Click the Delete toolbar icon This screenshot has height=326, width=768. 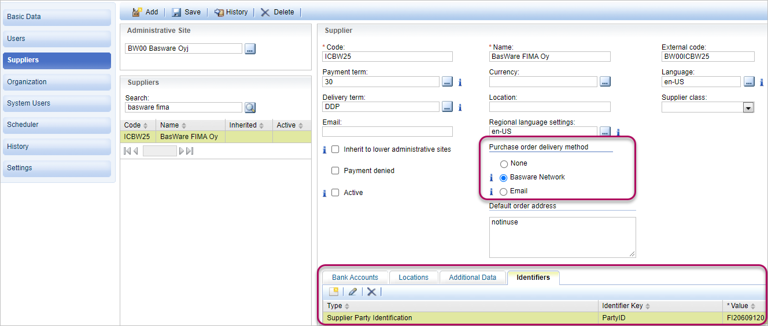click(x=265, y=12)
